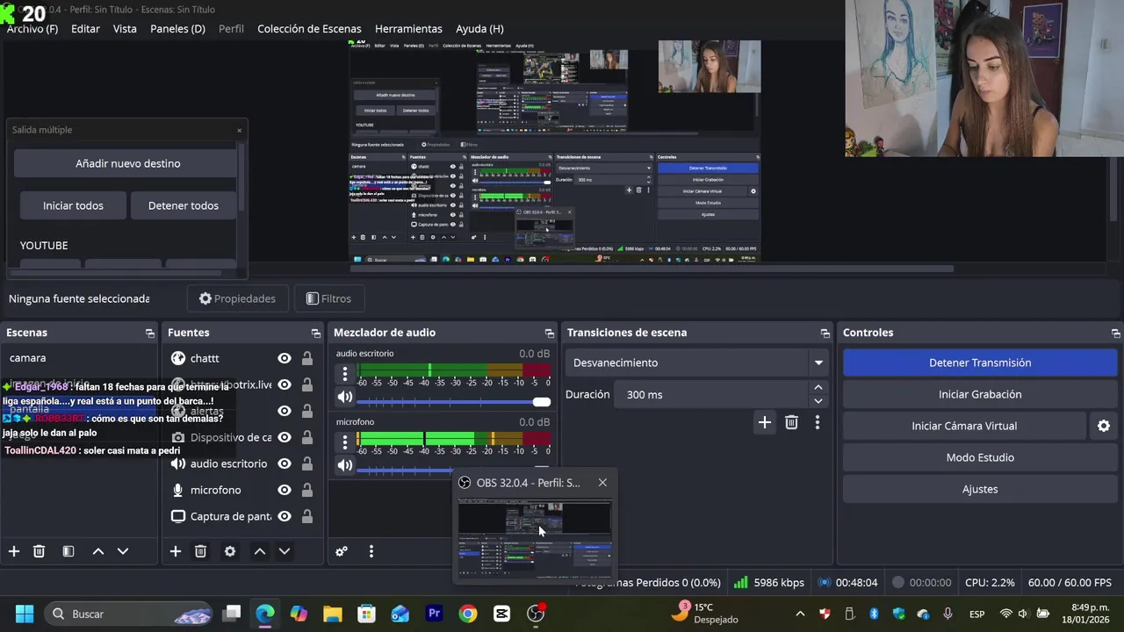Pop out the Fuentes dock
Viewport: 1124px width, 632px height.
pyautogui.click(x=315, y=334)
